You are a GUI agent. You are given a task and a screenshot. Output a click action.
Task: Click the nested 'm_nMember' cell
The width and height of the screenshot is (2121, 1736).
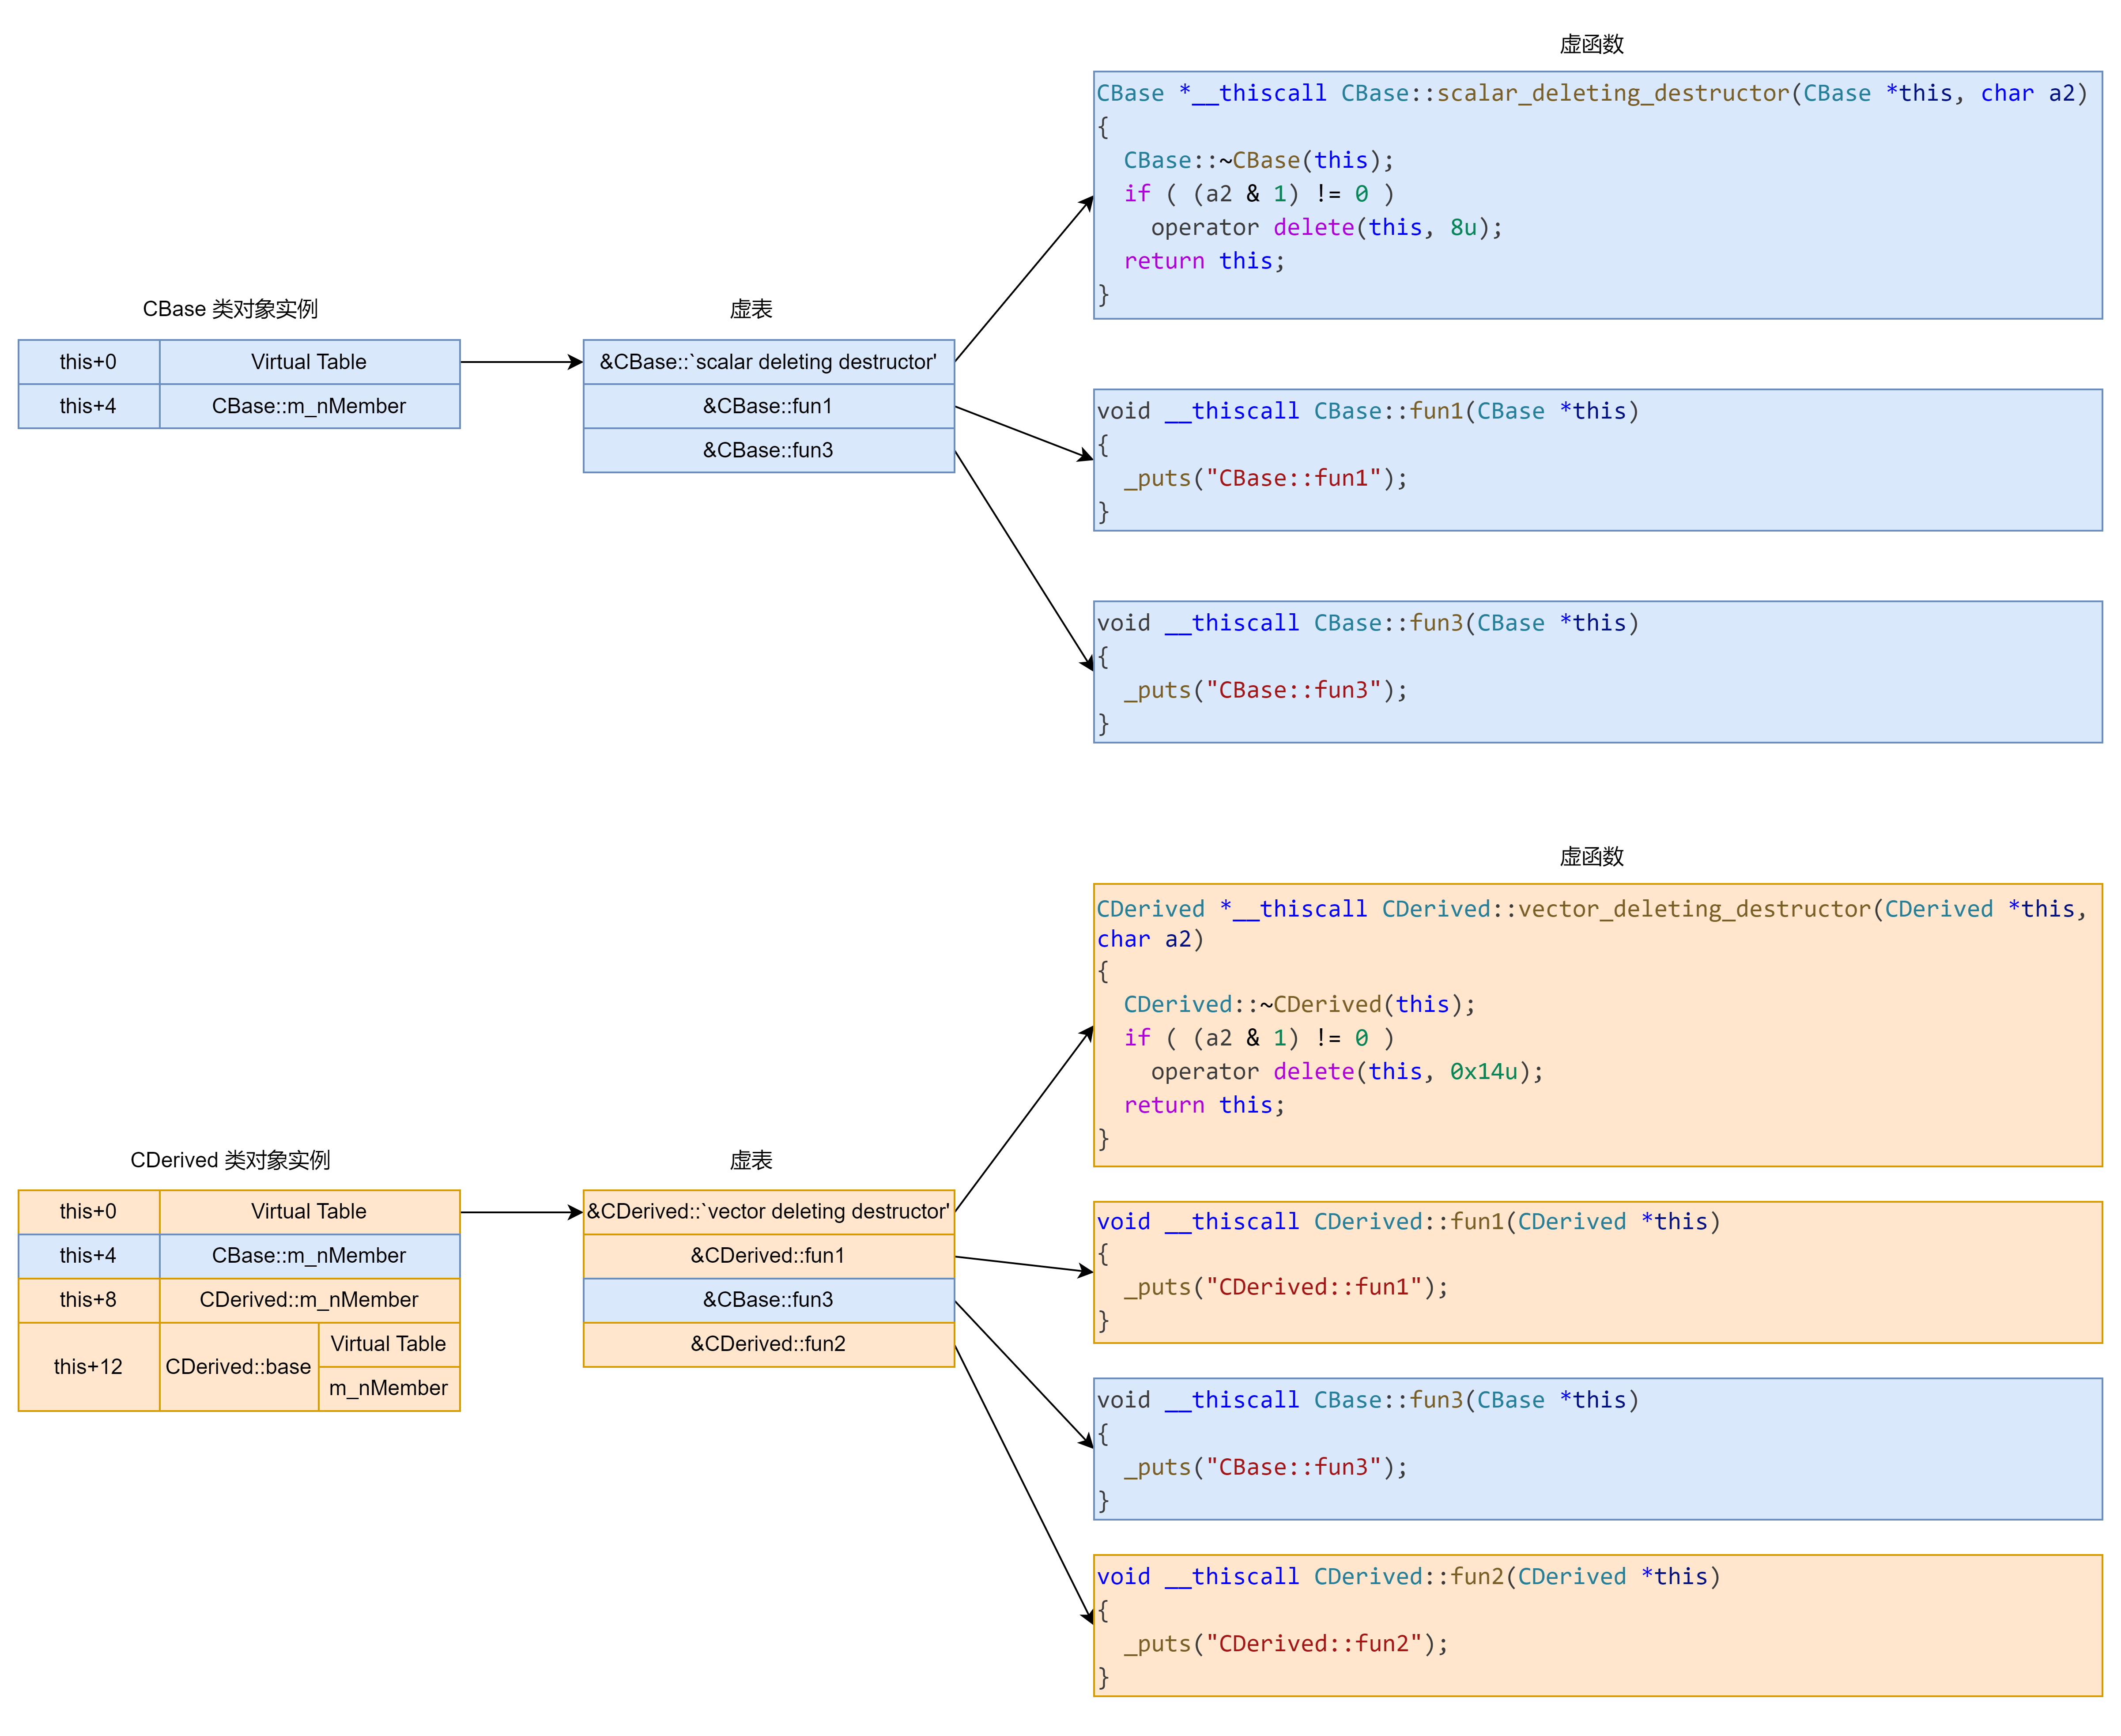pyautogui.click(x=389, y=1389)
